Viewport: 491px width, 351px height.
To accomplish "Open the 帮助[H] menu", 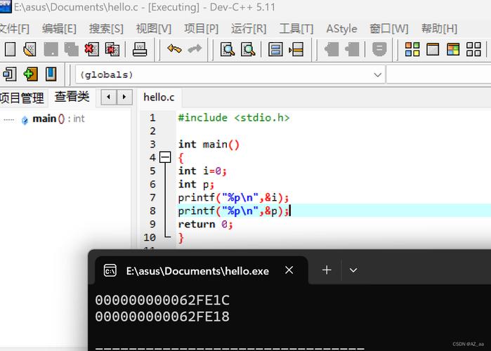I will (439, 29).
